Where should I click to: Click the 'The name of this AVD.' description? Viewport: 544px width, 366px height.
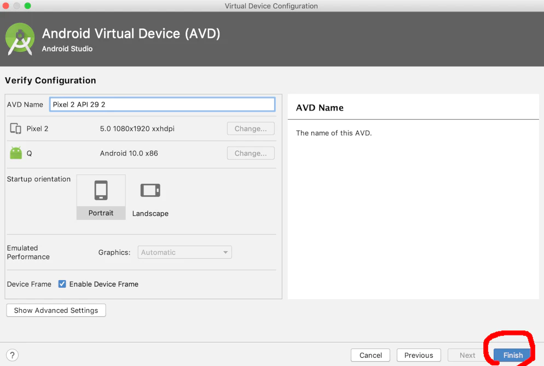pyautogui.click(x=334, y=133)
